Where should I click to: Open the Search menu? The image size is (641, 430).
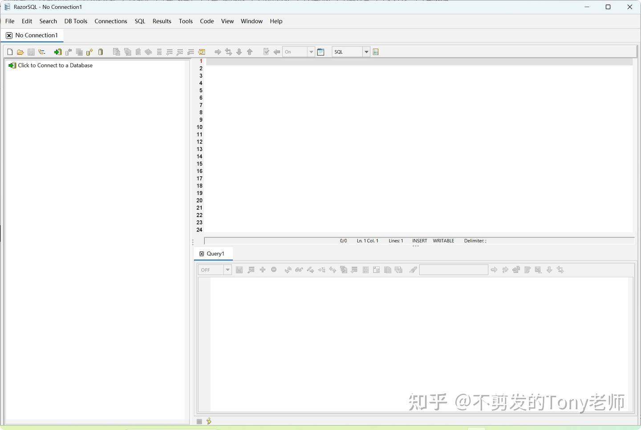coord(48,21)
